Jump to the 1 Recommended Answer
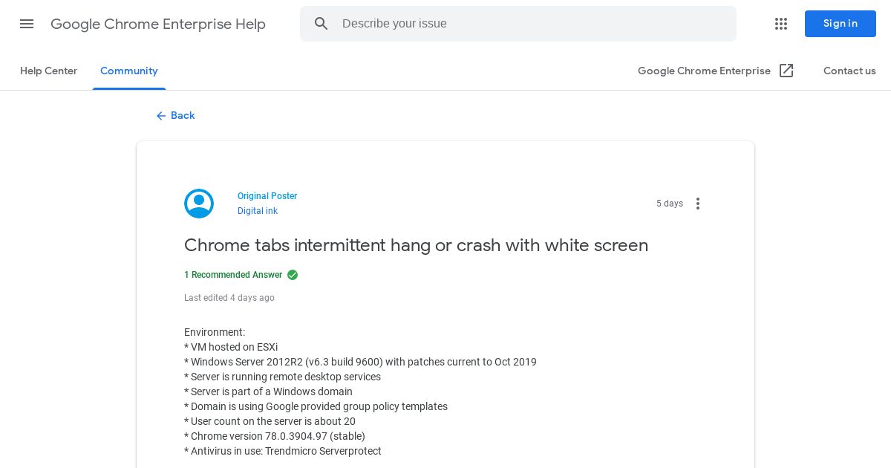The image size is (891, 468). click(x=233, y=275)
